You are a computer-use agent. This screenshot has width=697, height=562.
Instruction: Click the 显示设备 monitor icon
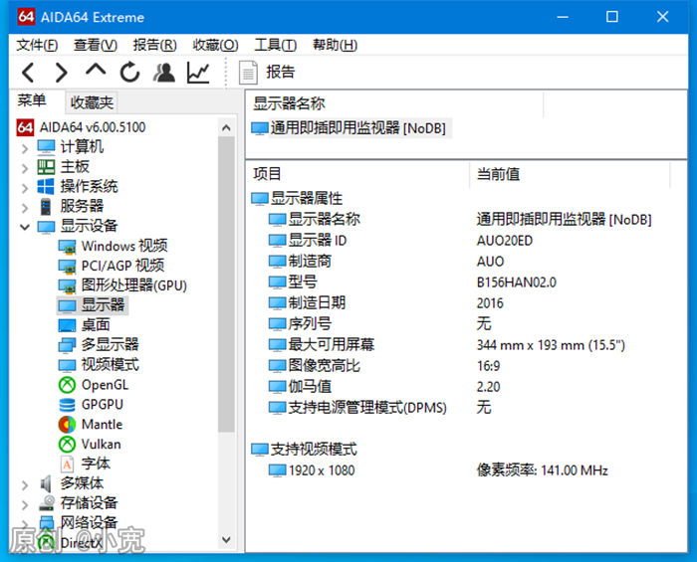(46, 227)
